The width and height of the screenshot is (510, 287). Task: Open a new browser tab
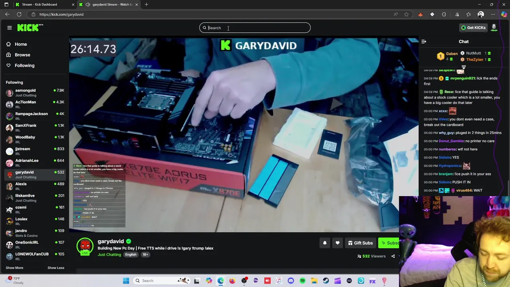tap(146, 4)
